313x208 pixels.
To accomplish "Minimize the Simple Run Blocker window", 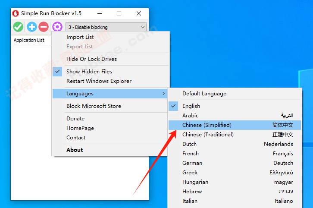I will pos(100,13).
